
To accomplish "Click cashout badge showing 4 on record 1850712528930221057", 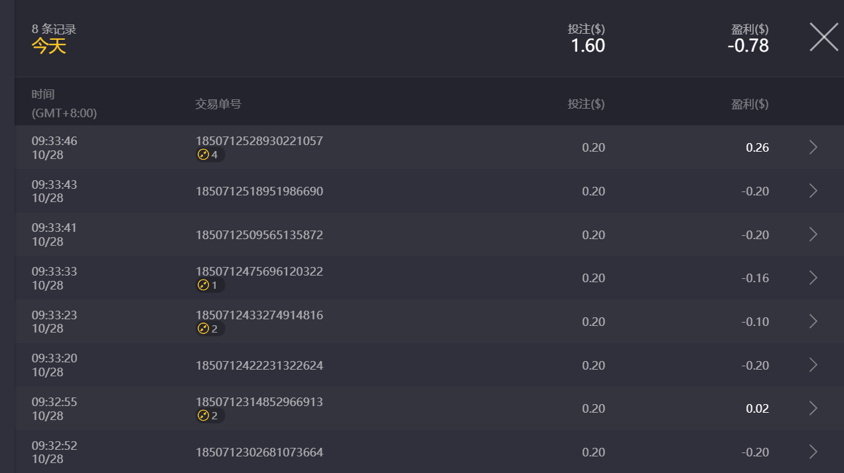I will [210, 154].
